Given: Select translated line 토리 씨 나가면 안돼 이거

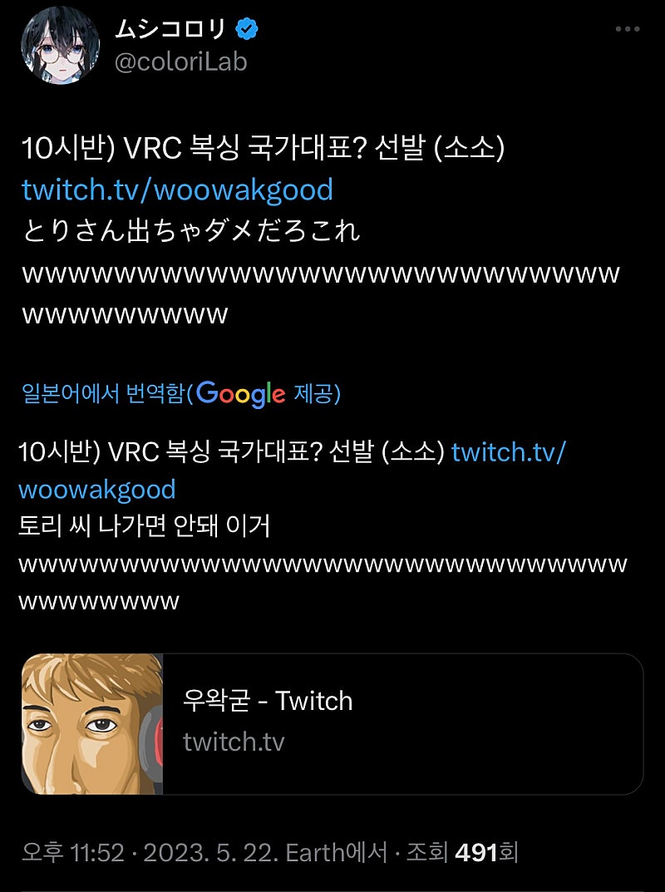Looking at the screenshot, I should tap(144, 525).
